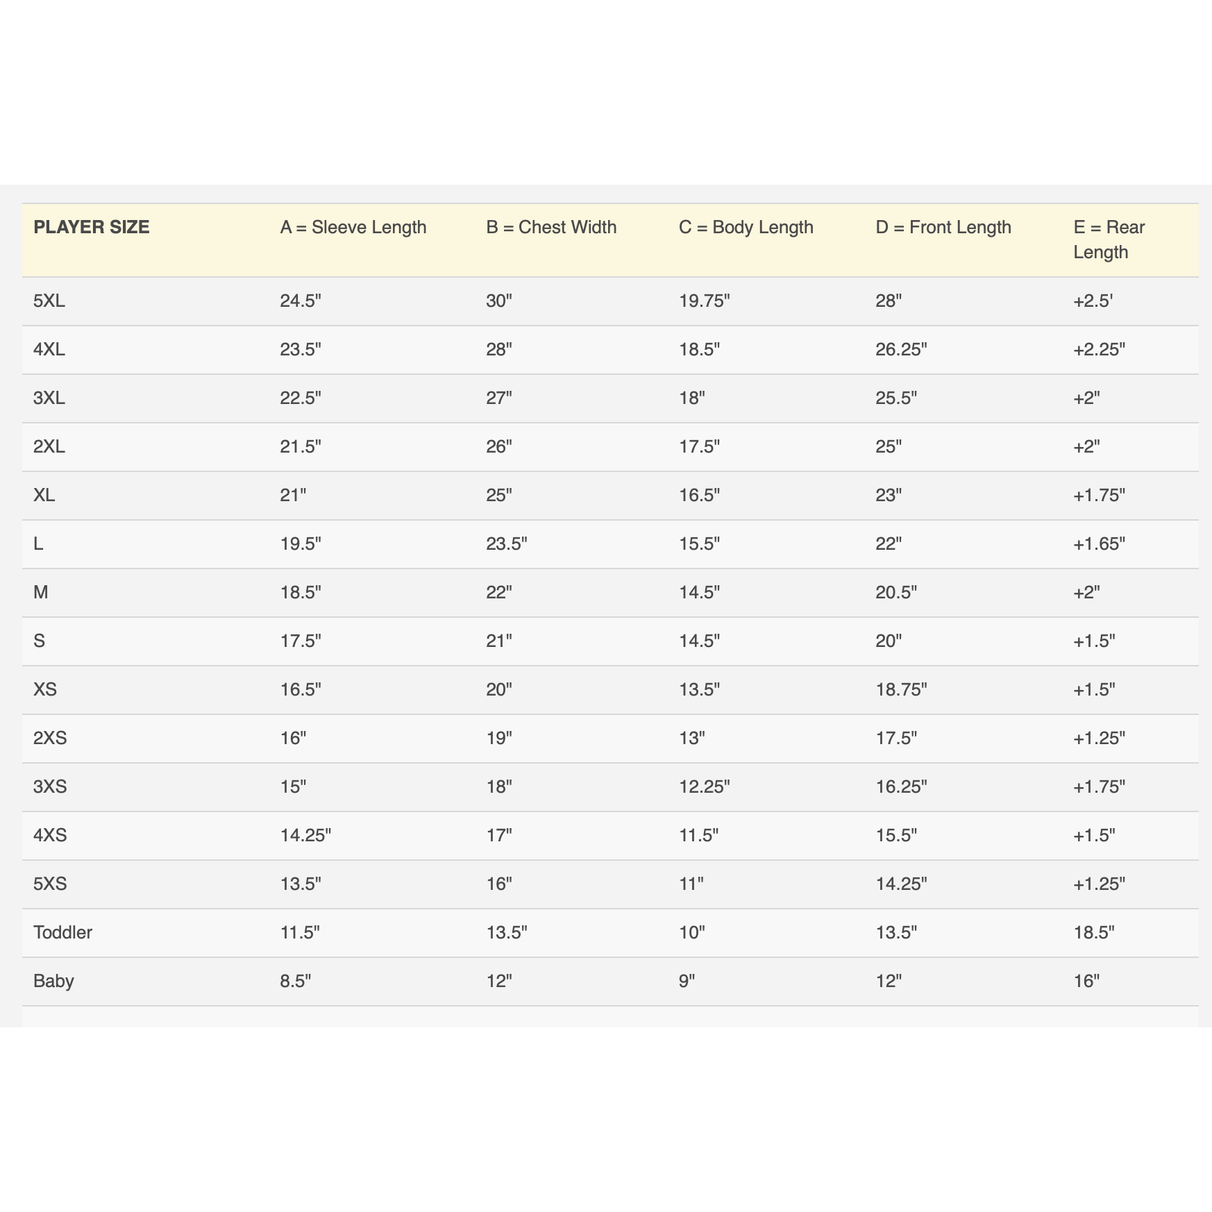Click the C = Body Length header
Viewport: 1212px width, 1212px height.
(746, 228)
